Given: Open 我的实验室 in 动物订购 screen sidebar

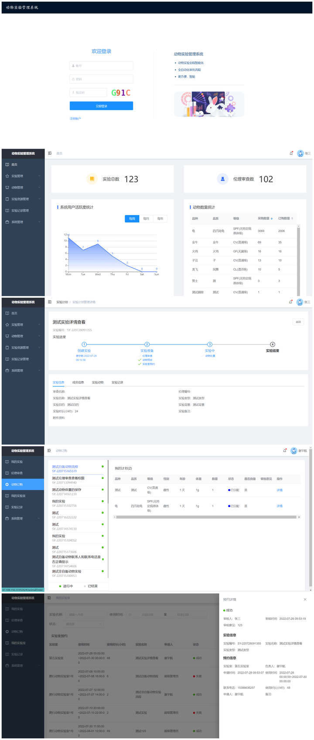Looking at the screenshot, I should (x=23, y=496).
